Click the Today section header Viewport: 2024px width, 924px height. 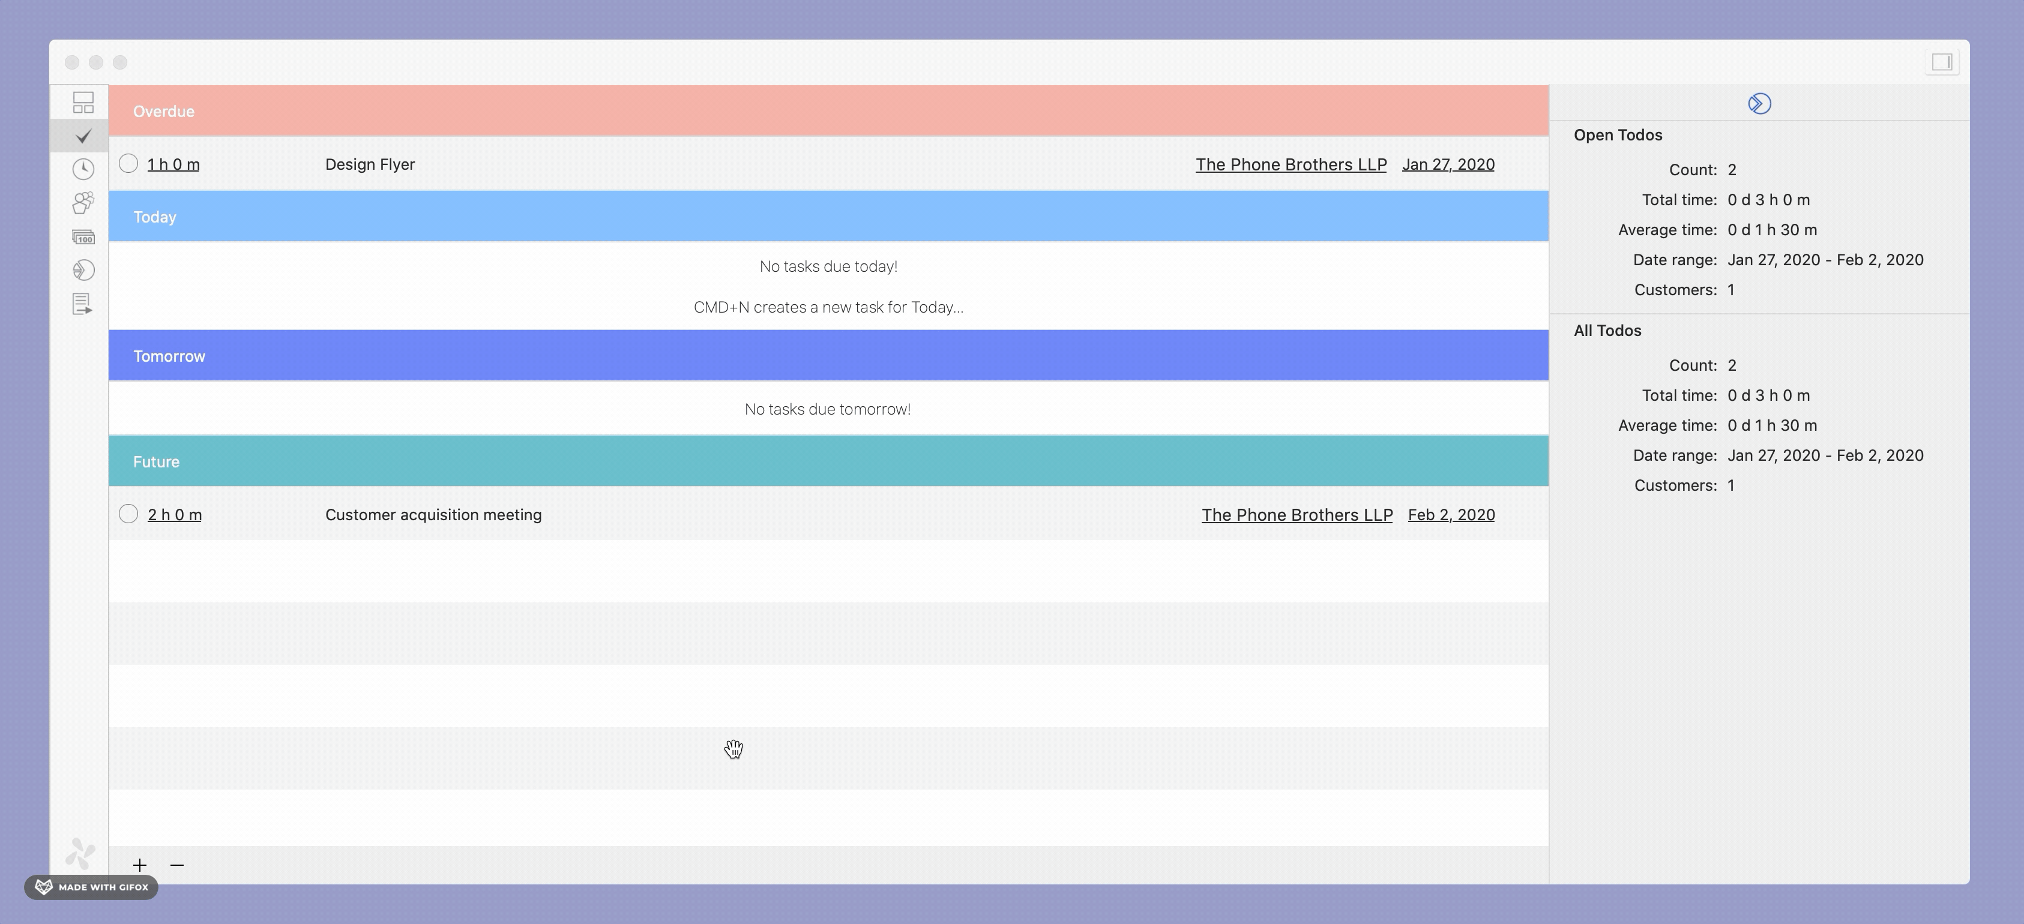coord(829,216)
